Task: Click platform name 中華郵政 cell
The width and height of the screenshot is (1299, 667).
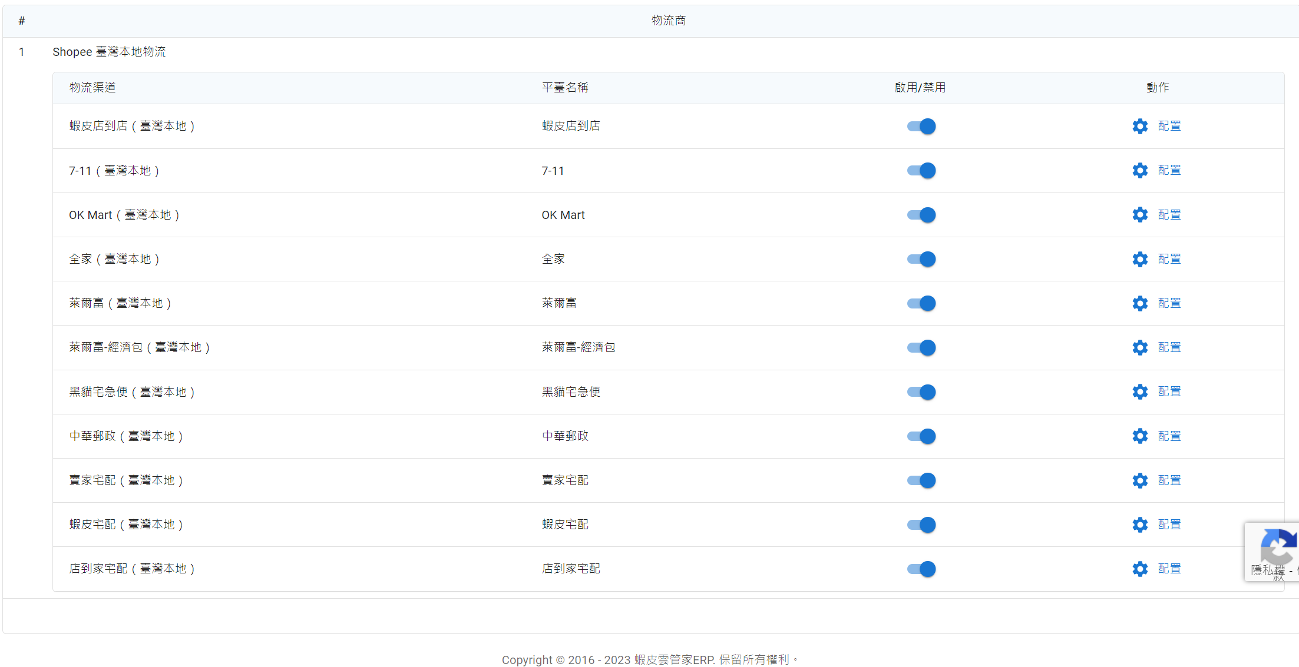Action: [565, 436]
